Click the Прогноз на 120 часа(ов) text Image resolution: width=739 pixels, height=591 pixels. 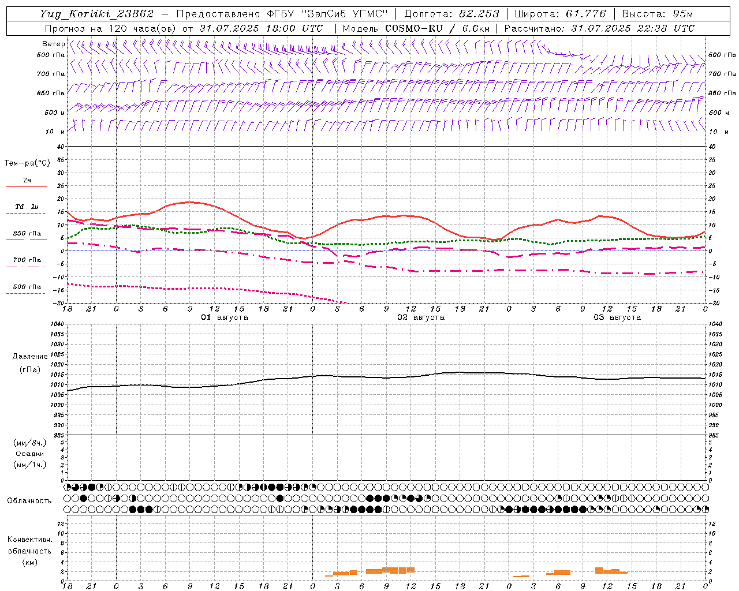pyautogui.click(x=111, y=28)
